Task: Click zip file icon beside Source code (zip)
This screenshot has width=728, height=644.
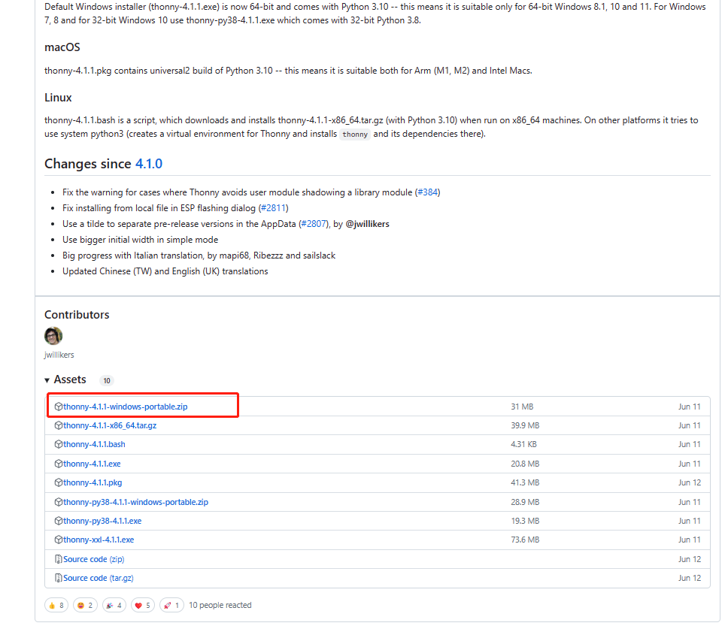Action: (x=59, y=560)
